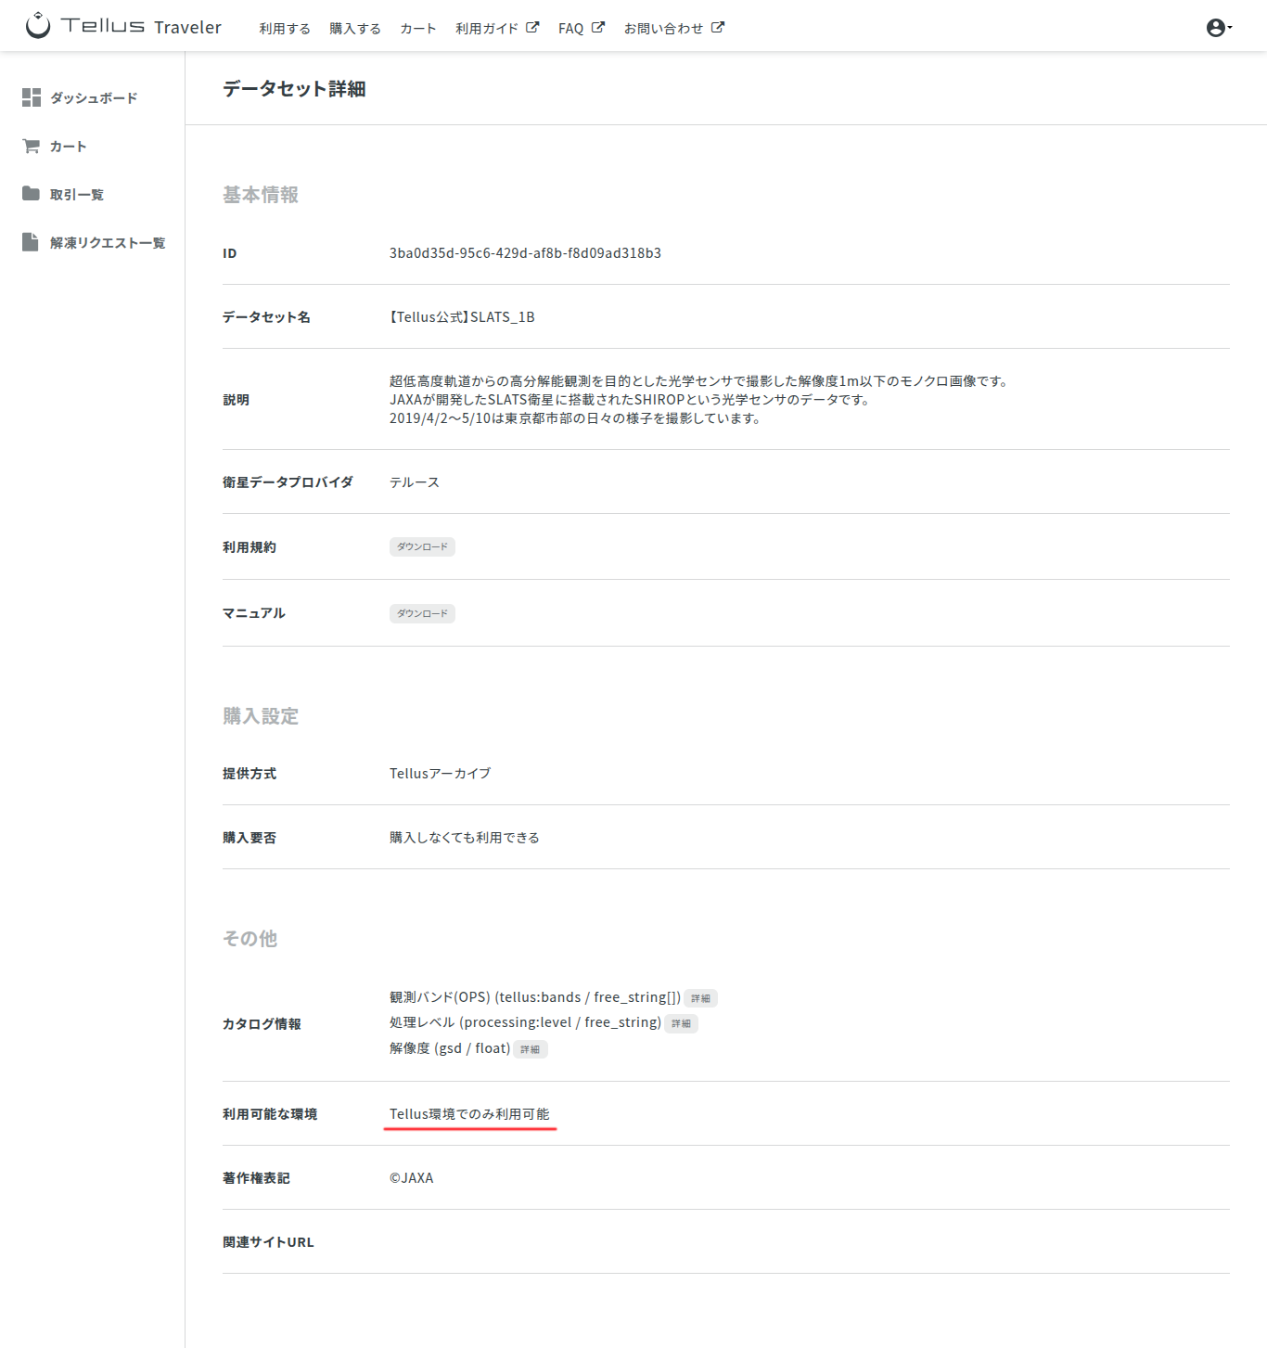Download the 利用規約 terms file
The image size is (1267, 1348).
(x=422, y=547)
